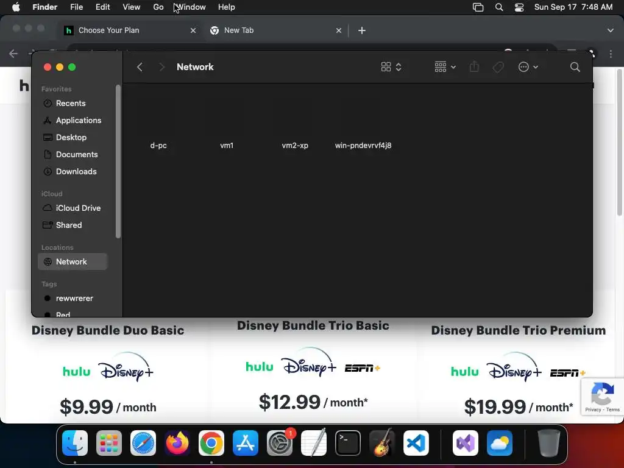Click the $12.99 / month price
Screen dimensions: 624x468
pos(313,402)
